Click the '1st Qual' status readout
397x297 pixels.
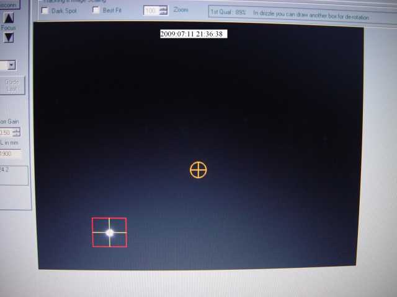click(x=228, y=12)
